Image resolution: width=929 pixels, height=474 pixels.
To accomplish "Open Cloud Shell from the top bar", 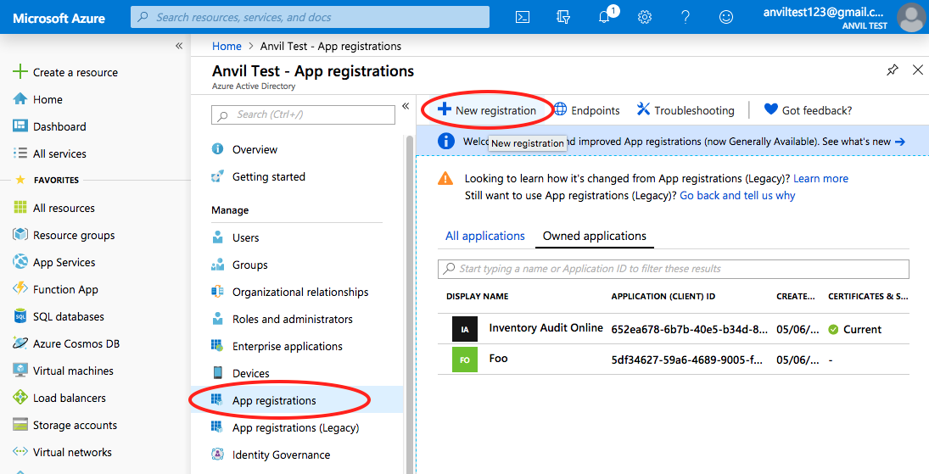I will click(x=523, y=17).
